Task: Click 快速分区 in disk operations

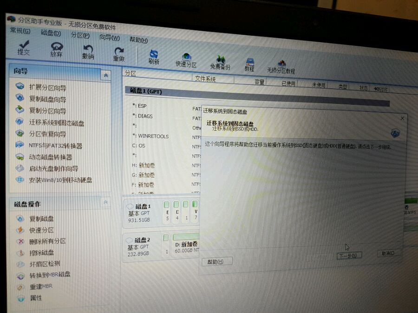Action: coord(35,230)
